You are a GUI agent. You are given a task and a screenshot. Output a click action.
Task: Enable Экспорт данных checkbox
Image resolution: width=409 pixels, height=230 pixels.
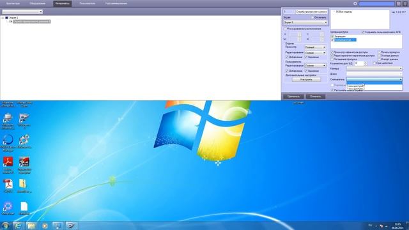coord(379,56)
